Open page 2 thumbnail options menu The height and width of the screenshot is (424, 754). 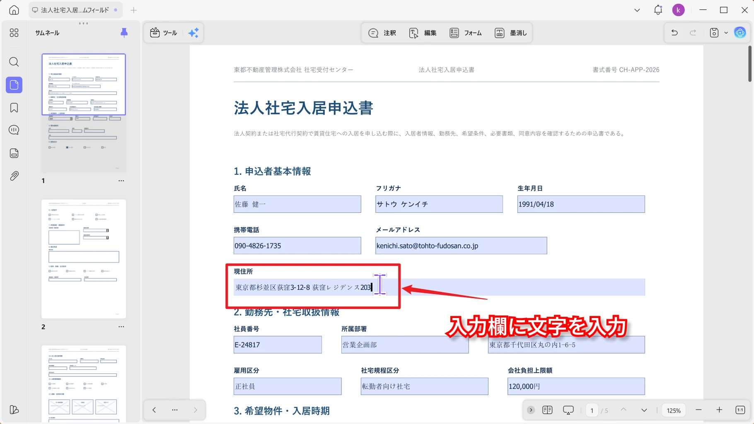(x=121, y=327)
